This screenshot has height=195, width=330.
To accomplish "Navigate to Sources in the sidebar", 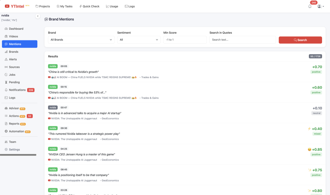I will tap(14, 67).
